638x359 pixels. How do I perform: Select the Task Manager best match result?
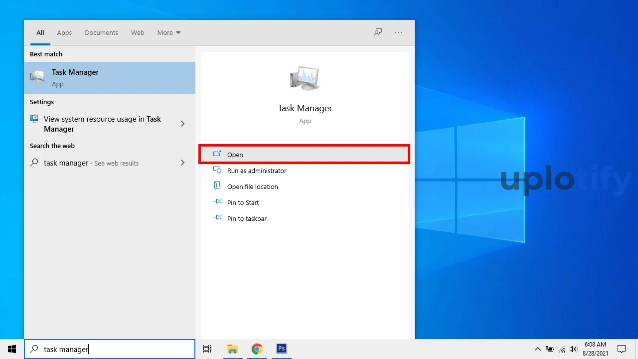110,78
